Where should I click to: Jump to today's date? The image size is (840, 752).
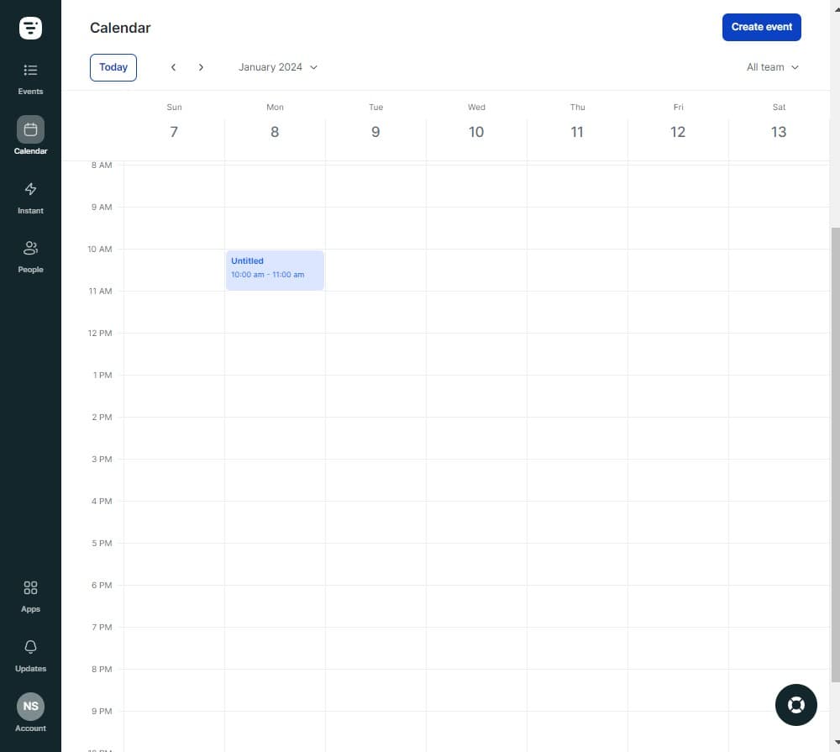113,67
